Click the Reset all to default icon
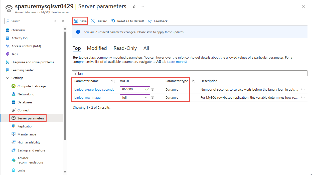This screenshot has height=175, width=312. (113, 21)
